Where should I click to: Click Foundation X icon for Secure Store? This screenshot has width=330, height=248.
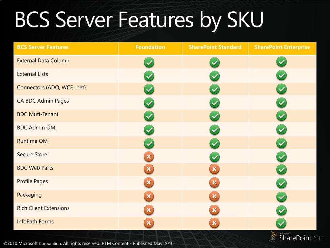pos(149,157)
